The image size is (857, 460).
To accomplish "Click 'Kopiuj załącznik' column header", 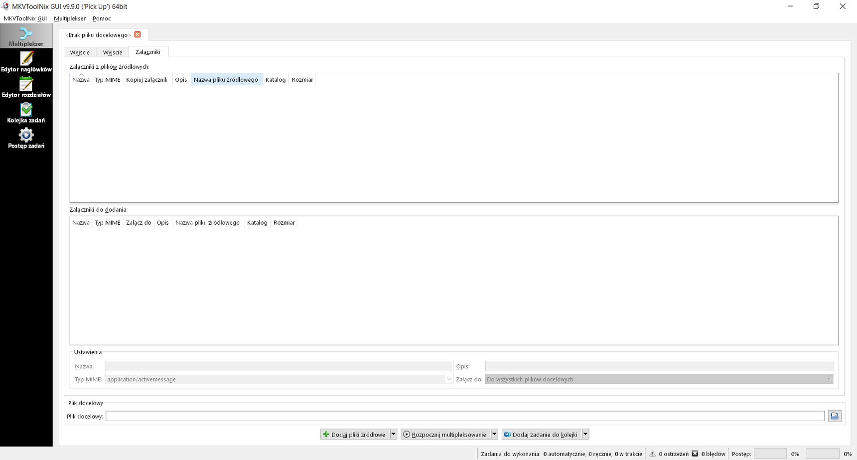I will pyautogui.click(x=147, y=80).
